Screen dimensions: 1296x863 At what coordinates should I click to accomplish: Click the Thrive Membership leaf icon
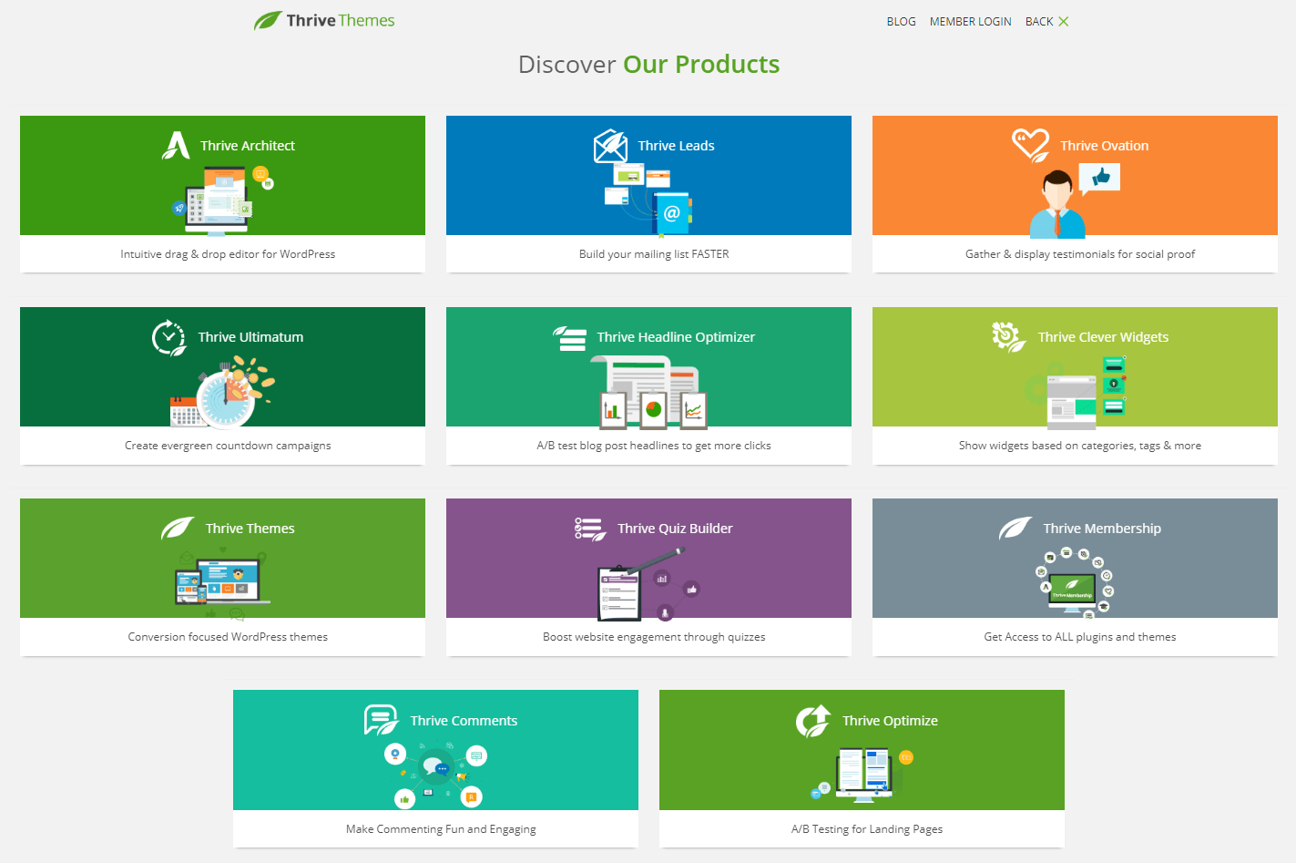click(1015, 529)
